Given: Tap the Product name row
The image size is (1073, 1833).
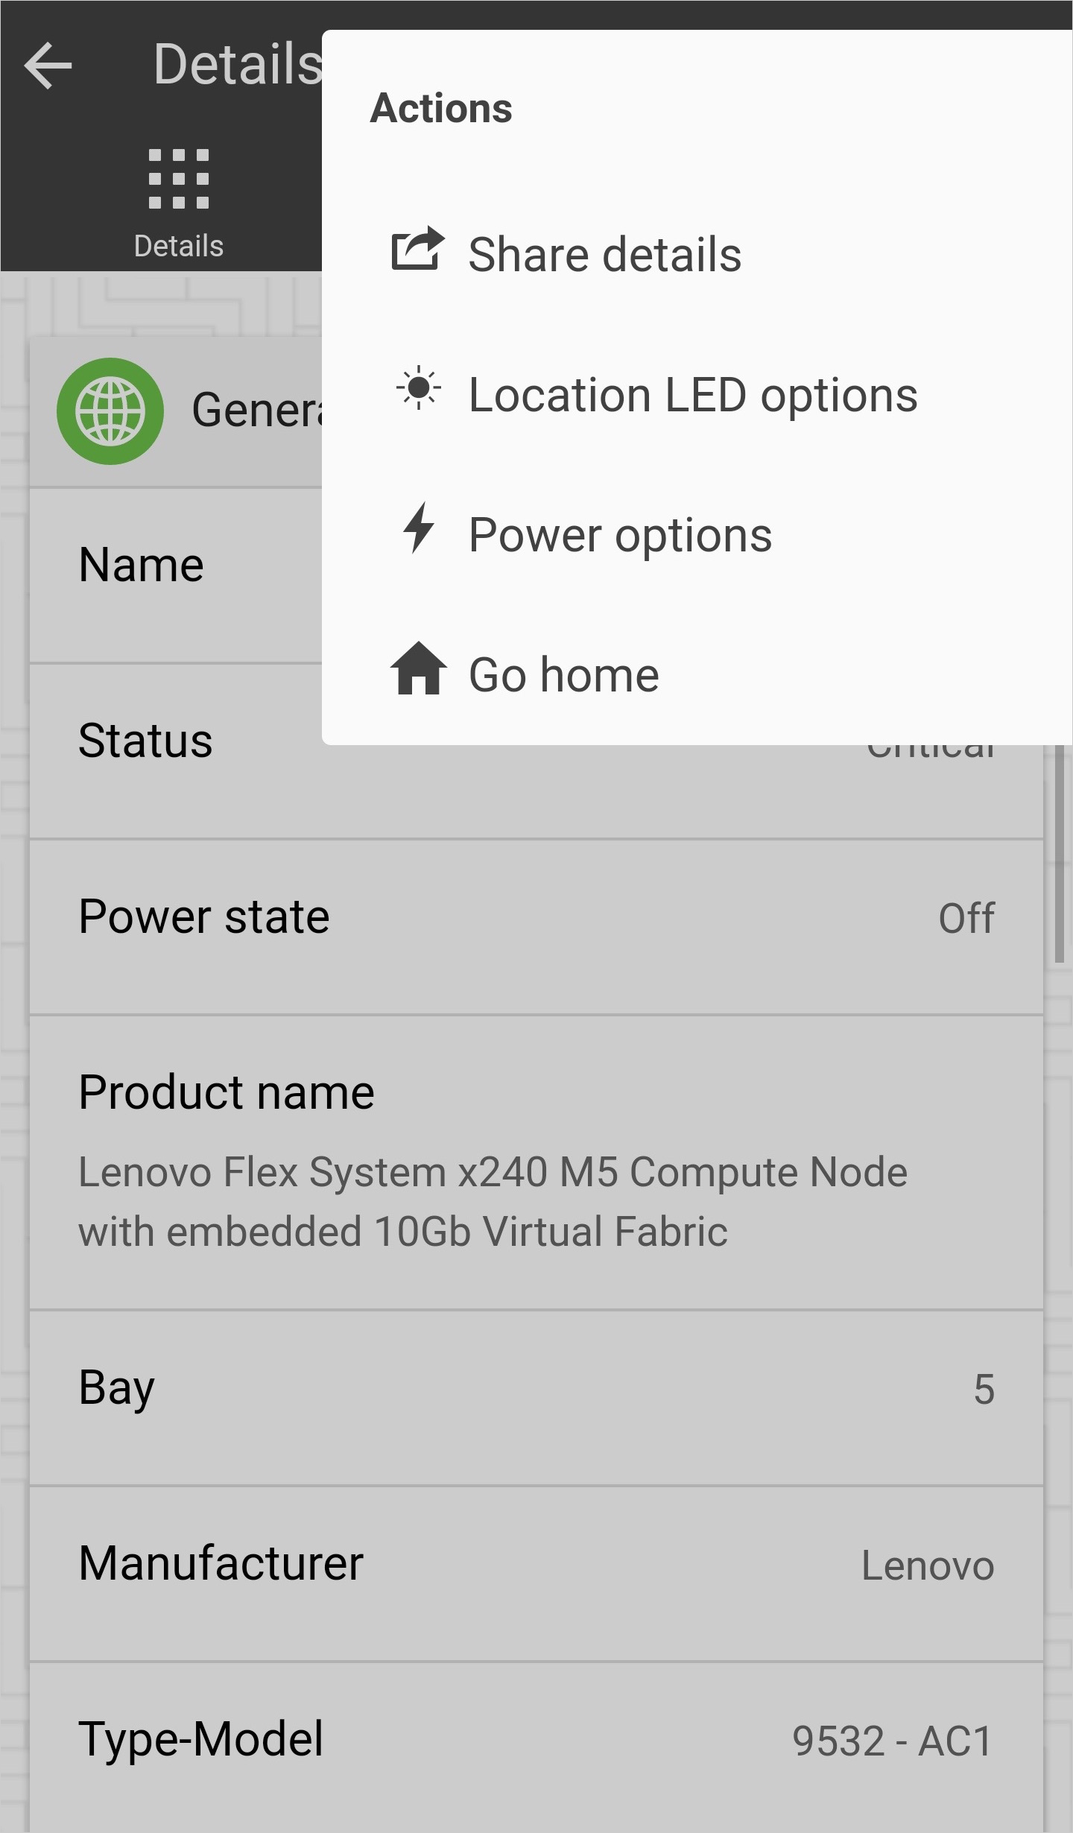Looking at the screenshot, I should click(x=536, y=1161).
